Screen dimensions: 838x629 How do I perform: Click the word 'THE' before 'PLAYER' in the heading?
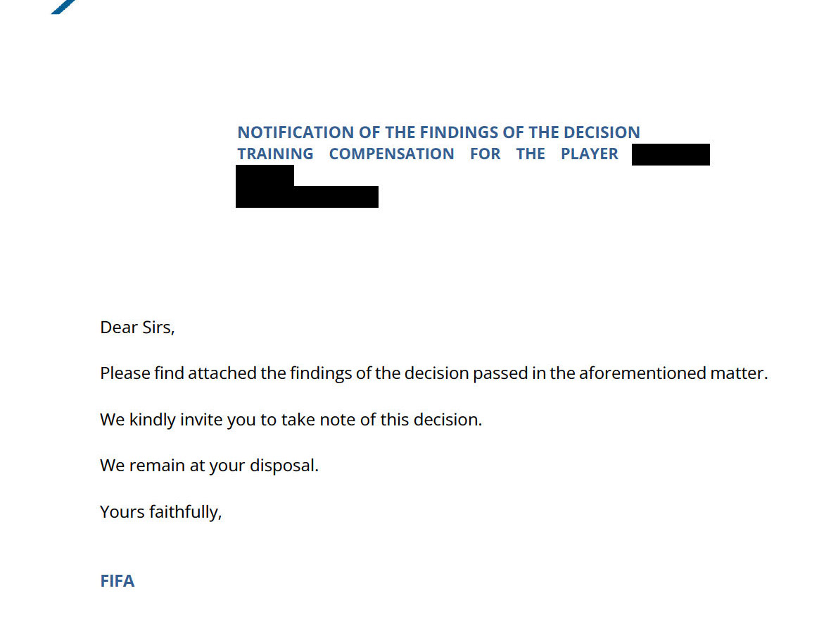point(531,154)
